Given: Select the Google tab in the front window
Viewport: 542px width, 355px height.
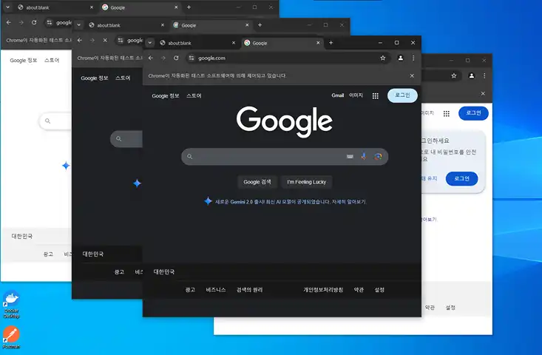Looking at the screenshot, I should point(282,43).
